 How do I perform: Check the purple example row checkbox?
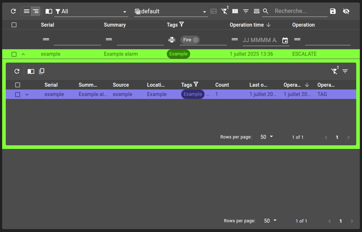click(18, 94)
